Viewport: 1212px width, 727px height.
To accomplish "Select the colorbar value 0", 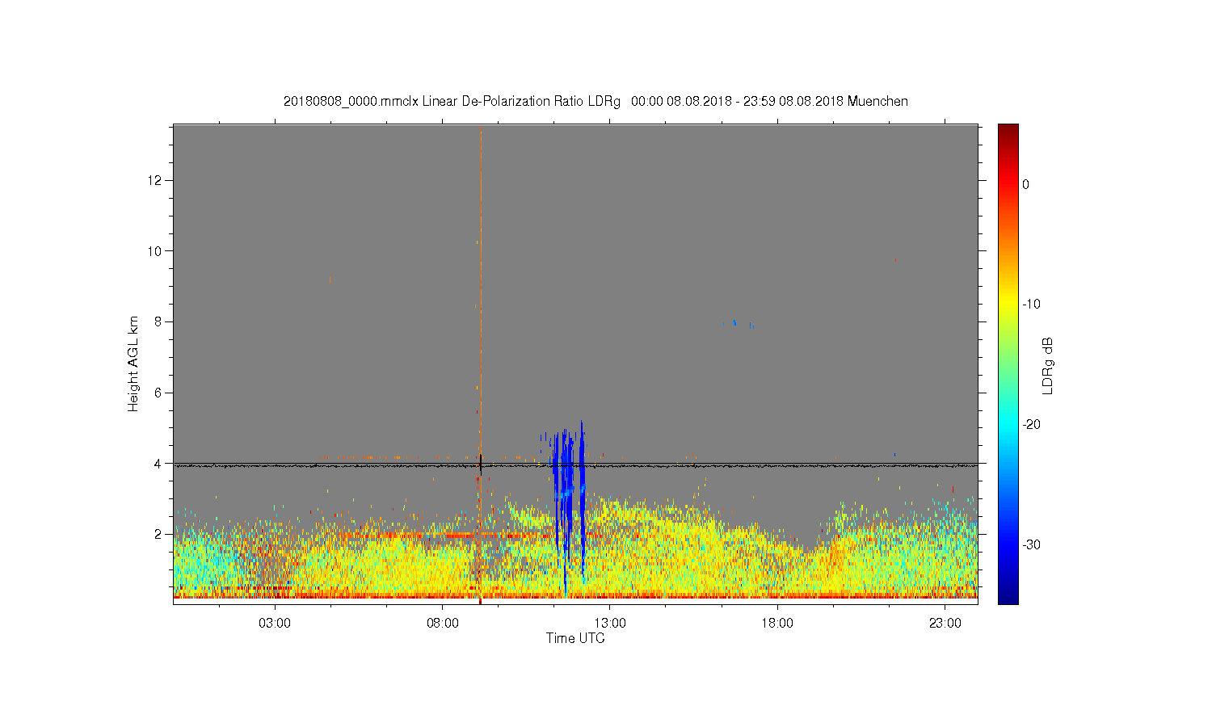I will (x=1026, y=184).
